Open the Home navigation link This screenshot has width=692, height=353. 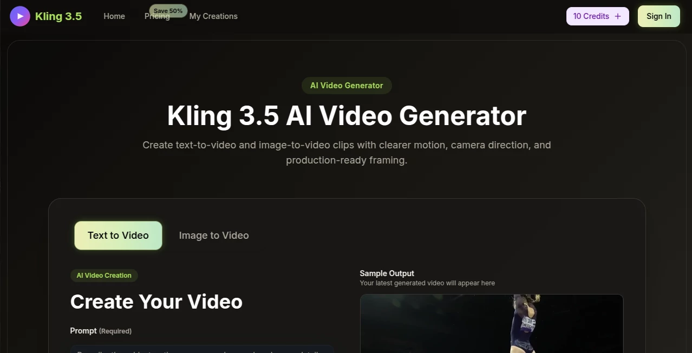tap(114, 16)
